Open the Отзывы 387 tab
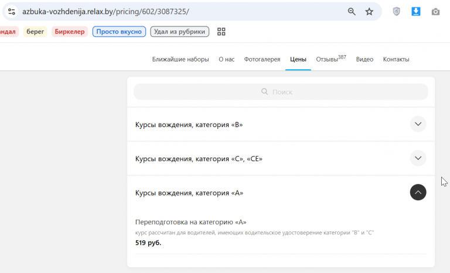The height and width of the screenshot is (273, 450). coord(331,59)
